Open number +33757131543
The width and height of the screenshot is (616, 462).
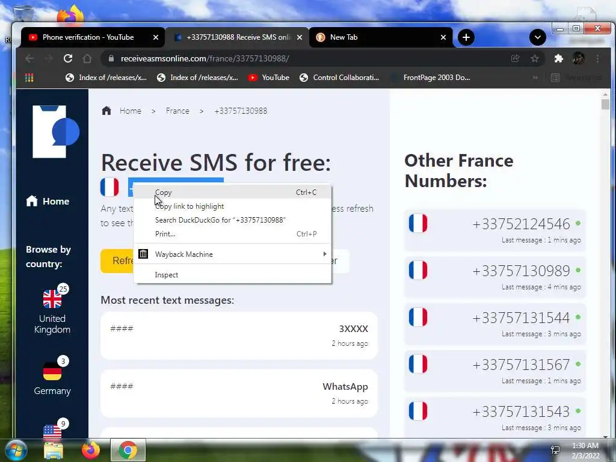pyautogui.click(x=495, y=416)
